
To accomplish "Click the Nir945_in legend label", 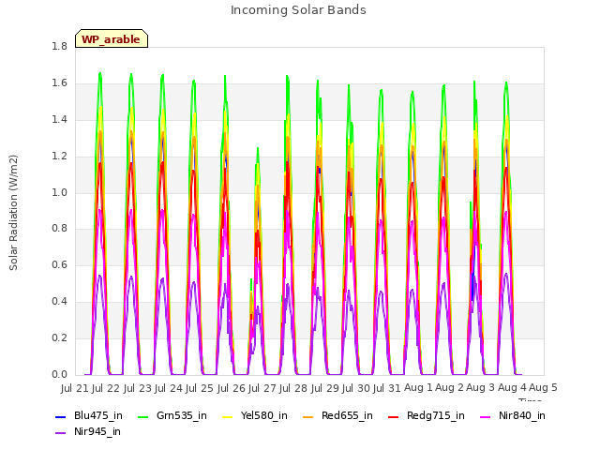I will (x=97, y=432).
